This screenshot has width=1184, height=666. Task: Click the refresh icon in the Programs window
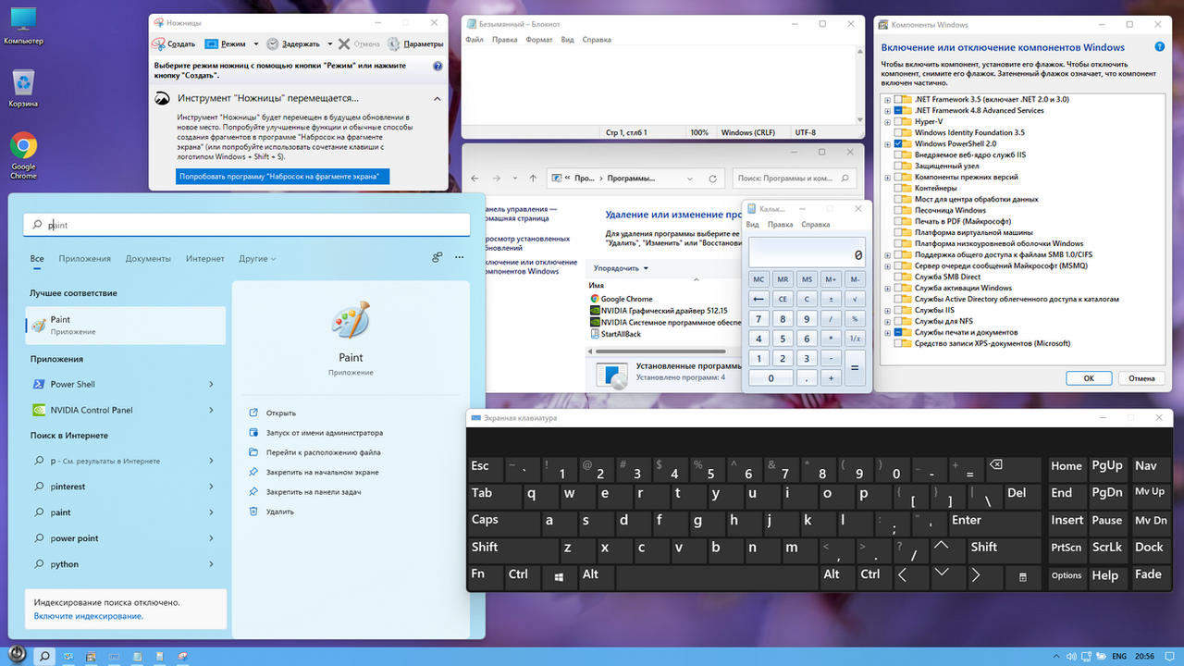[711, 179]
